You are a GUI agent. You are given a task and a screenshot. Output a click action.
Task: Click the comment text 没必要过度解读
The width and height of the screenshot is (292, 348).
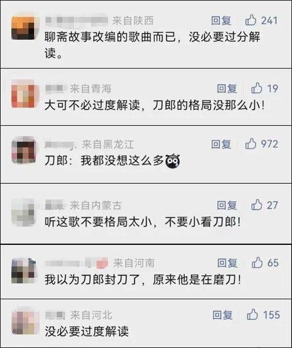point(87,332)
